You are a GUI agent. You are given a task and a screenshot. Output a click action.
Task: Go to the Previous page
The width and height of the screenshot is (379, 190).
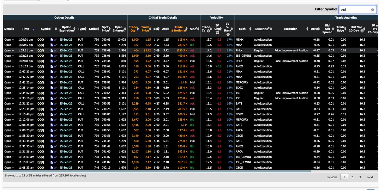(332, 177)
